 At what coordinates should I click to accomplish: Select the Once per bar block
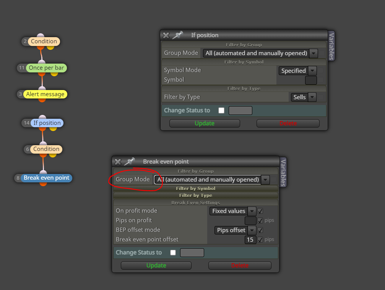point(46,68)
